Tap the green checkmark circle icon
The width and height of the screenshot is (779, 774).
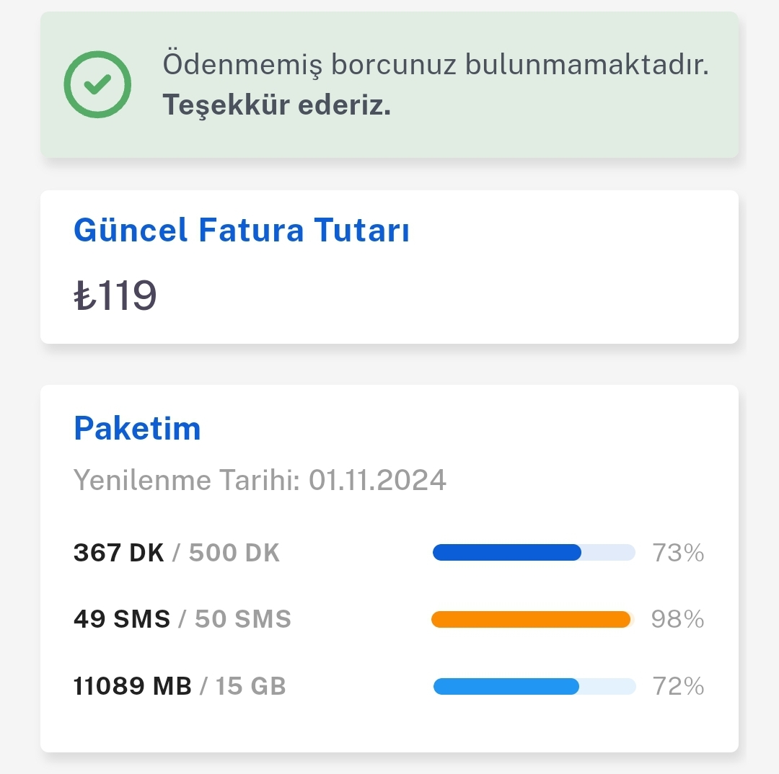point(97,84)
